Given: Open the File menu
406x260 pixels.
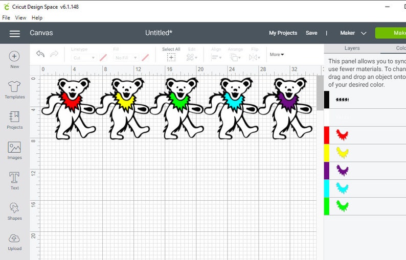Looking at the screenshot, I should [x=6, y=17].
